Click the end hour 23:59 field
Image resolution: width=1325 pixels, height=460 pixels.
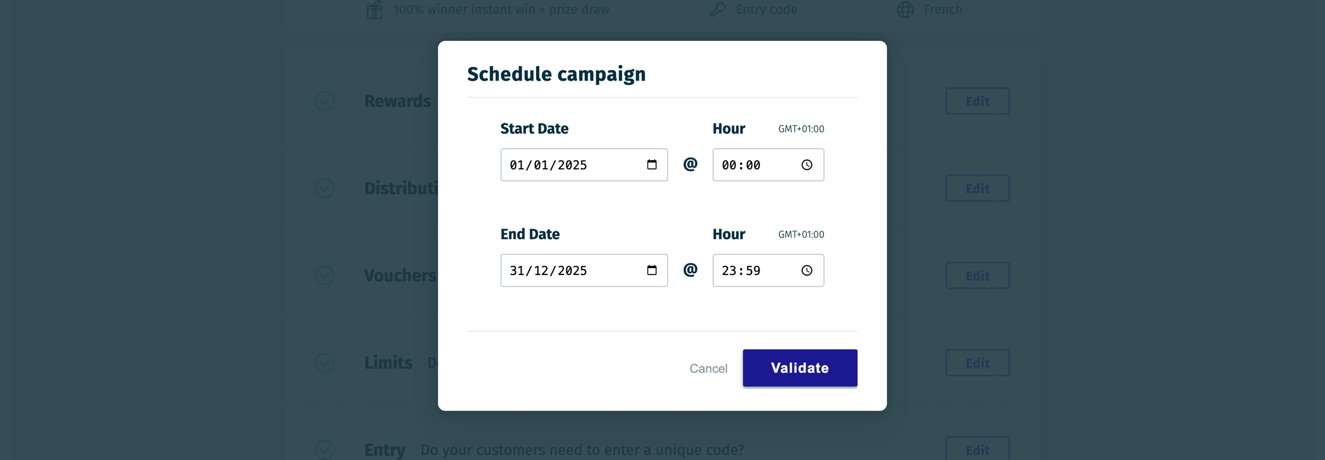pos(753,271)
